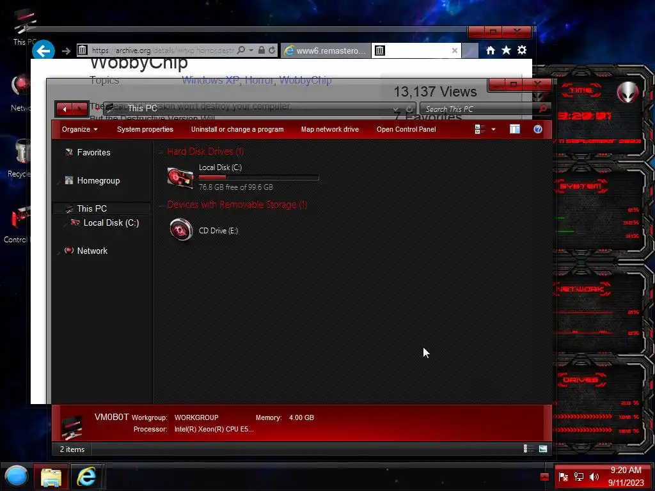655x491 pixels.
Task: Select the CD Drive (E:) icon
Action: coord(181,230)
